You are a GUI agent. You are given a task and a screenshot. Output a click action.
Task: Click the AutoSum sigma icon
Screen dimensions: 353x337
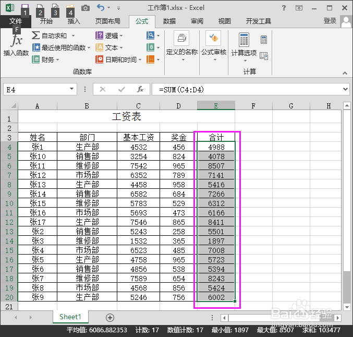35,35
